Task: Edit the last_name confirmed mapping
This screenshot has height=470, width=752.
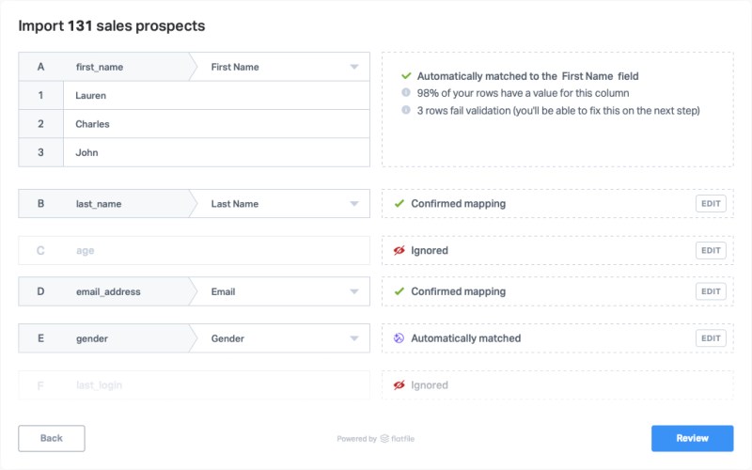Action: pyautogui.click(x=711, y=203)
